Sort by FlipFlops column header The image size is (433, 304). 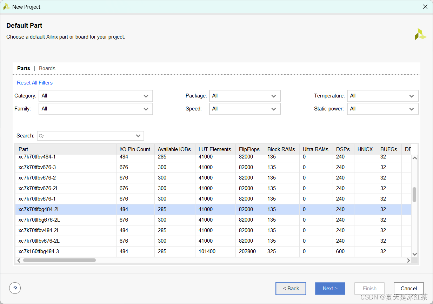pyautogui.click(x=249, y=149)
